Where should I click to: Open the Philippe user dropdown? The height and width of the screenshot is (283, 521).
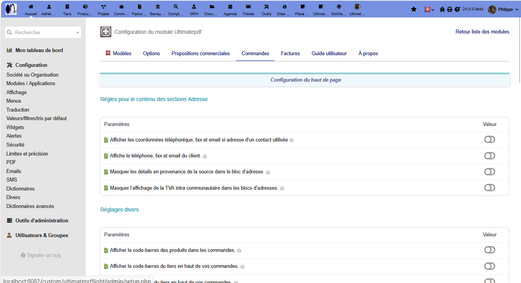pyautogui.click(x=503, y=9)
